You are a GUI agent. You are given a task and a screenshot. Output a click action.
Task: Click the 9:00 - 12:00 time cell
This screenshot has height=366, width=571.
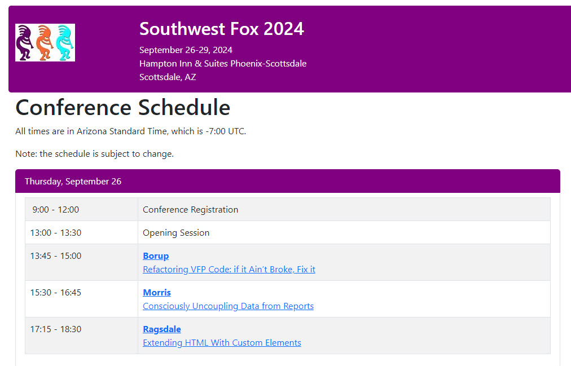click(82, 210)
